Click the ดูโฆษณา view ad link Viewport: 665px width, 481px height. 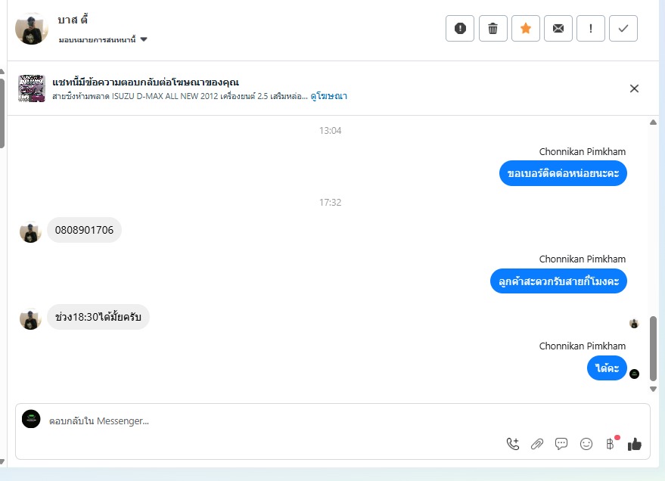point(328,96)
